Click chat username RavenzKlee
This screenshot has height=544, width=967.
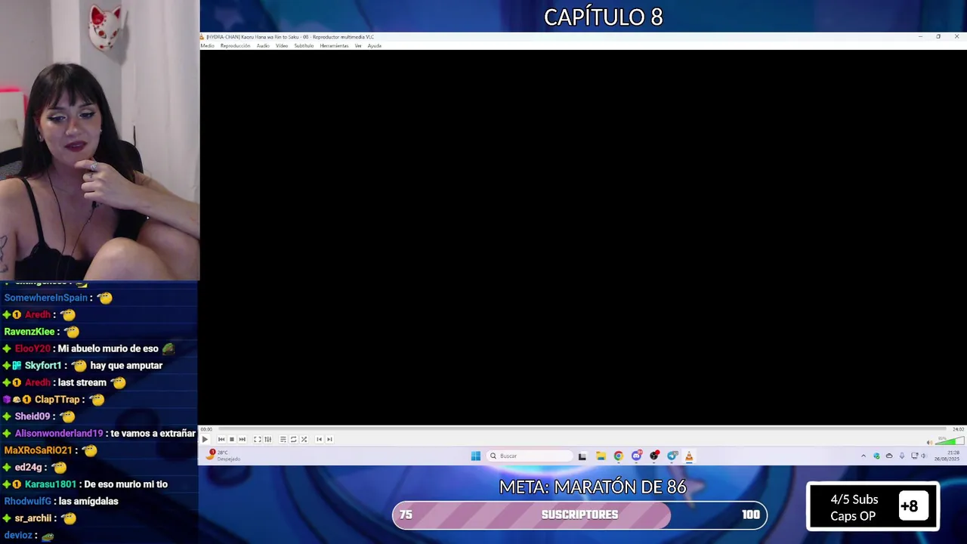coord(29,332)
